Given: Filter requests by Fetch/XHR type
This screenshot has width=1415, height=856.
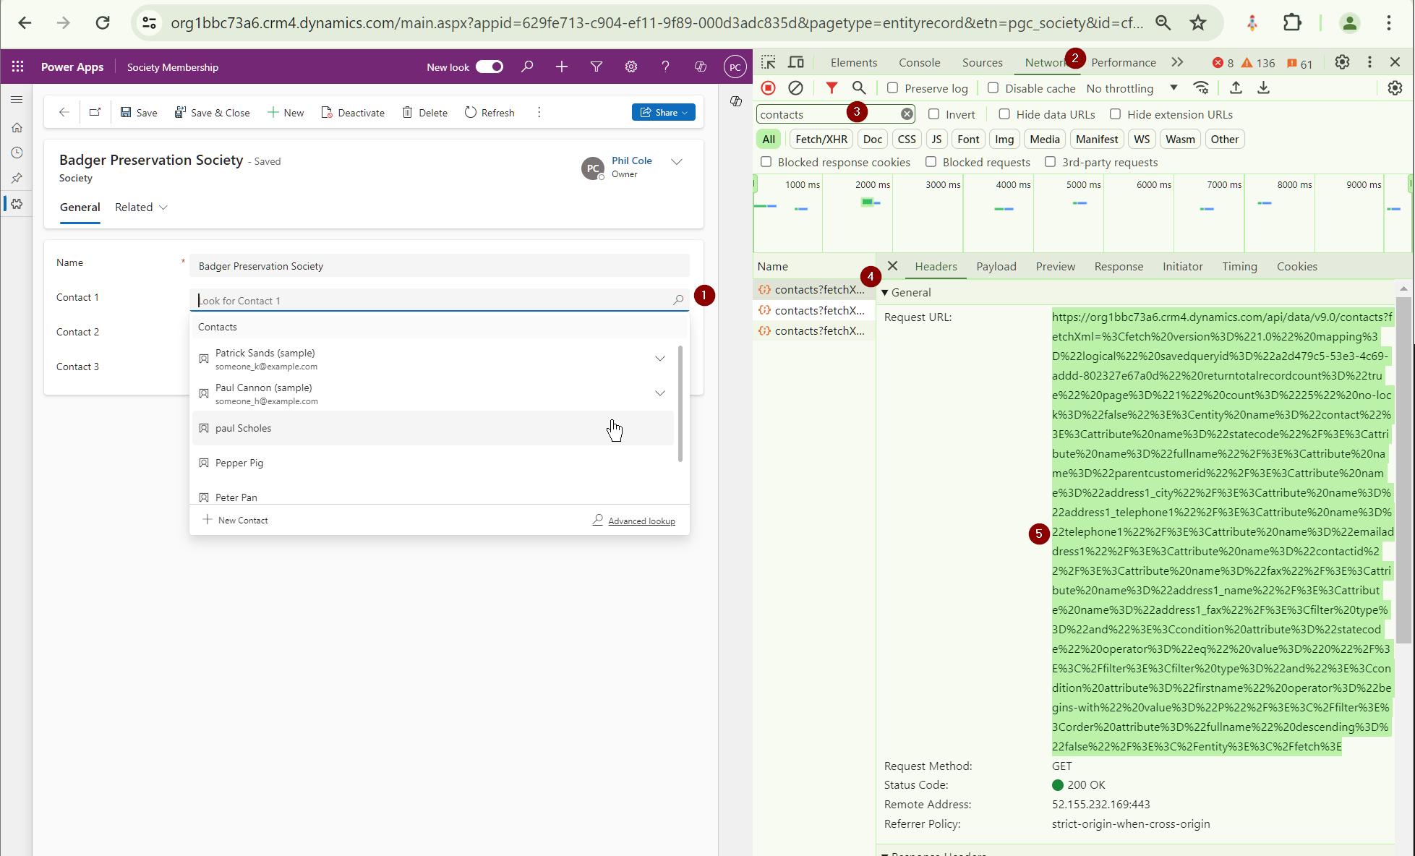Looking at the screenshot, I should (x=821, y=139).
